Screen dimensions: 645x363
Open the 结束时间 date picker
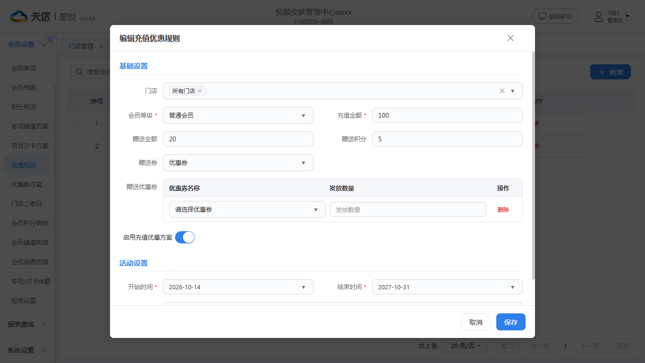447,287
